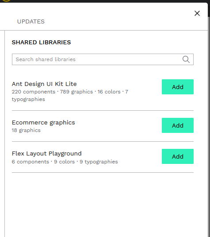Select the Ecommerce graphics library name
Screen dimensions: 210x237
point(43,123)
